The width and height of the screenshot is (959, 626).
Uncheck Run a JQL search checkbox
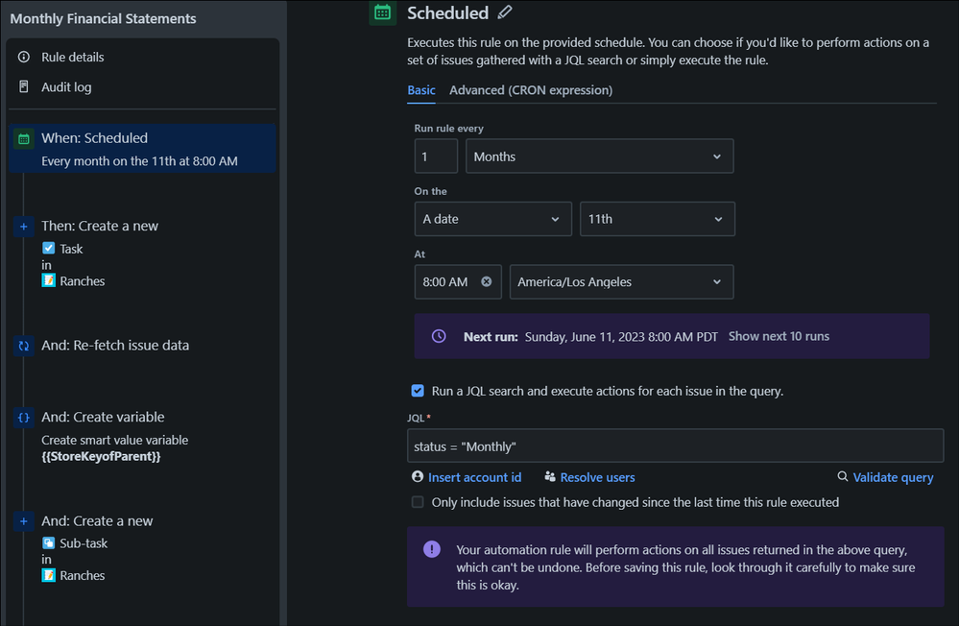[x=418, y=391]
